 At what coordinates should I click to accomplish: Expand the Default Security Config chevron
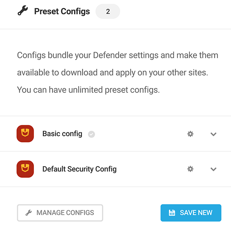(x=214, y=169)
